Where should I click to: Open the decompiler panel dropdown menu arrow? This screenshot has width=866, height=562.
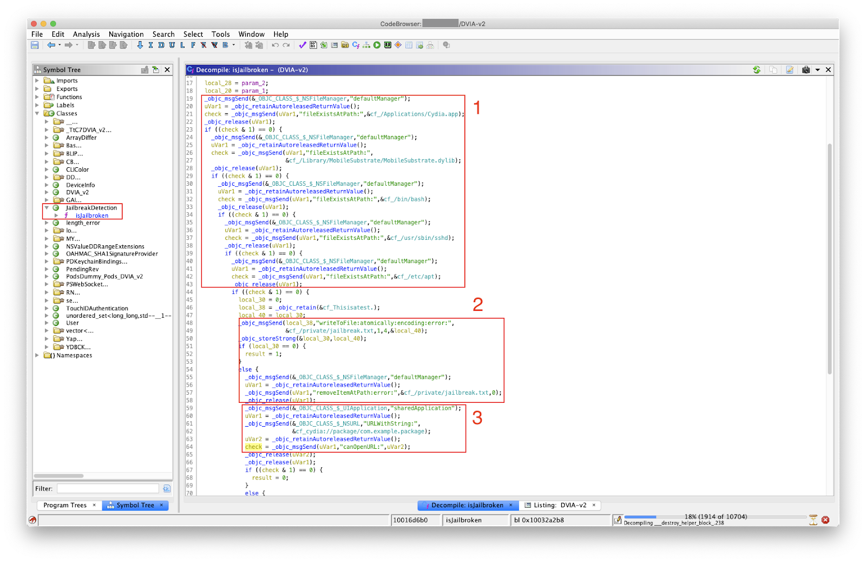point(818,70)
